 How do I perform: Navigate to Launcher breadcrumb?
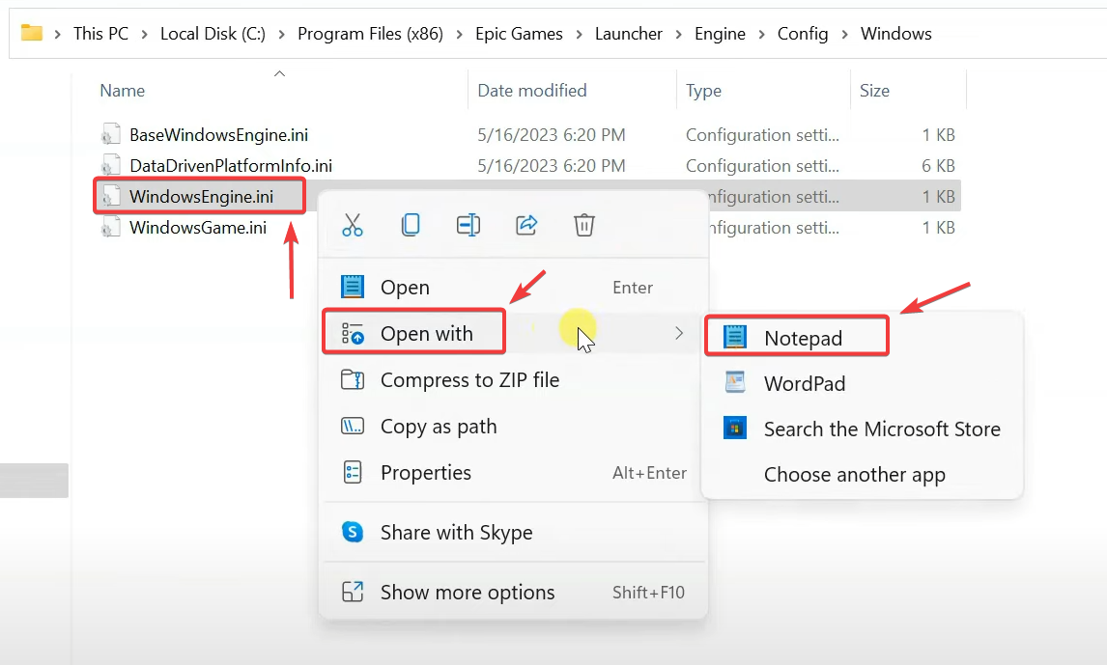tap(628, 33)
